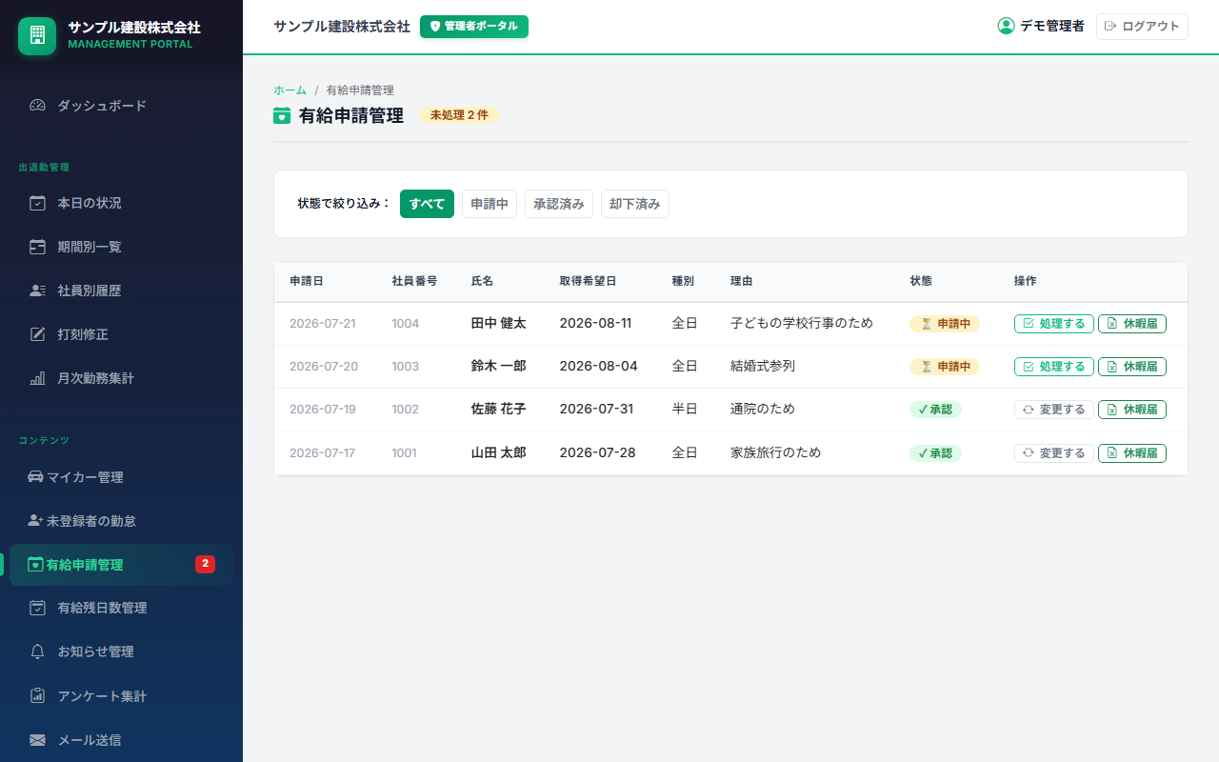Select the すべて status filter
This screenshot has height=762, width=1219.
click(x=427, y=204)
